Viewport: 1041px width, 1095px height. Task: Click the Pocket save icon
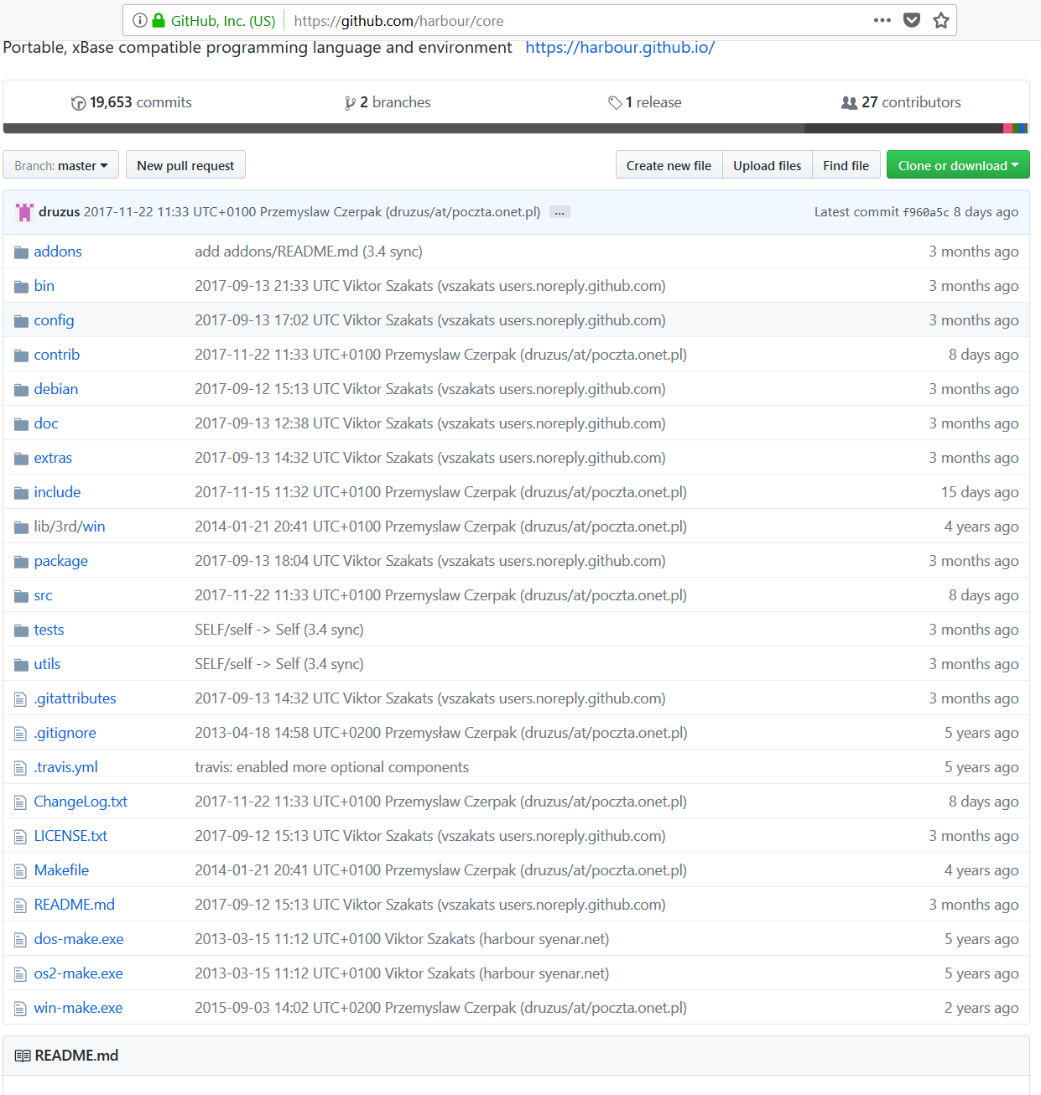click(912, 21)
